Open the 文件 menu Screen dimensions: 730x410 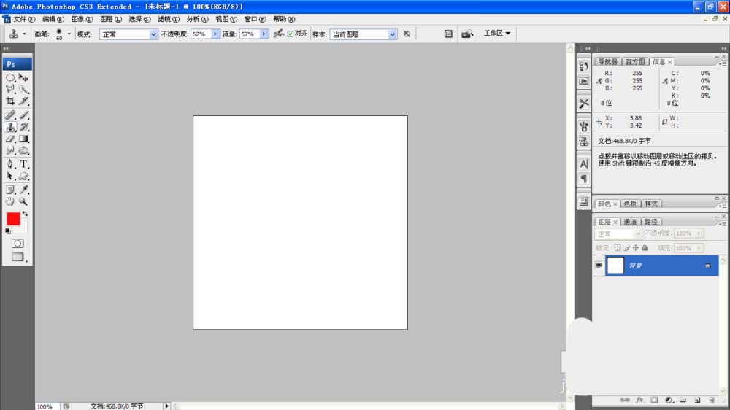pyautogui.click(x=24, y=19)
